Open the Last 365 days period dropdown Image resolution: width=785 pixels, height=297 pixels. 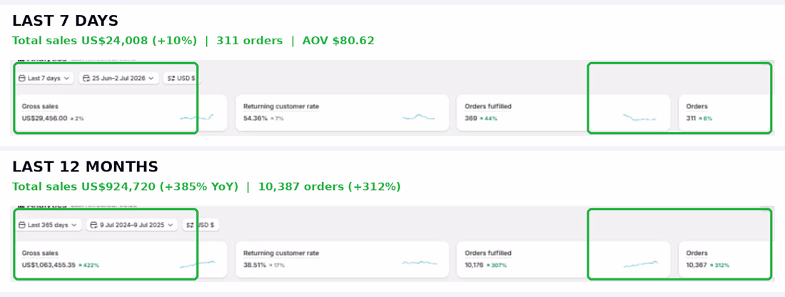coord(48,225)
